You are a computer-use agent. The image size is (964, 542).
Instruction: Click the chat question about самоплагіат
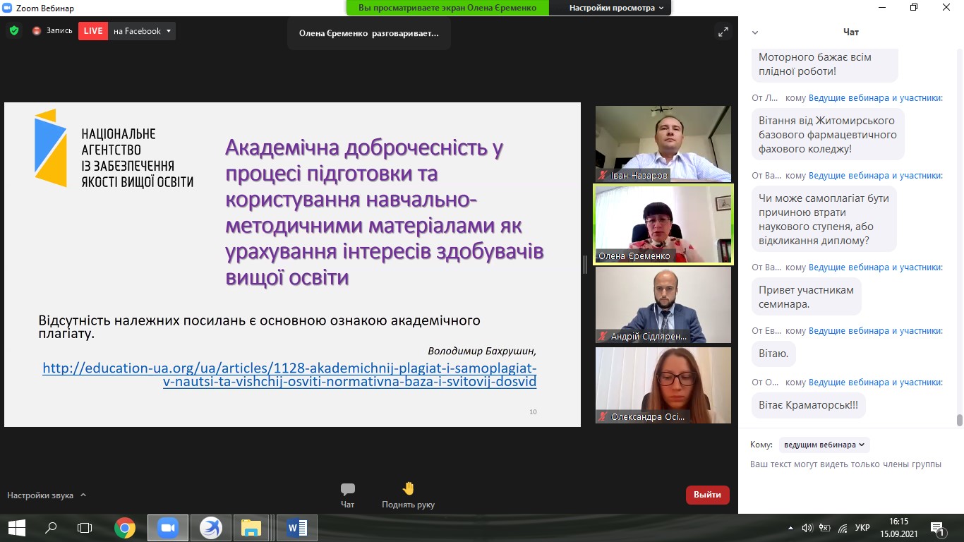[x=824, y=219]
